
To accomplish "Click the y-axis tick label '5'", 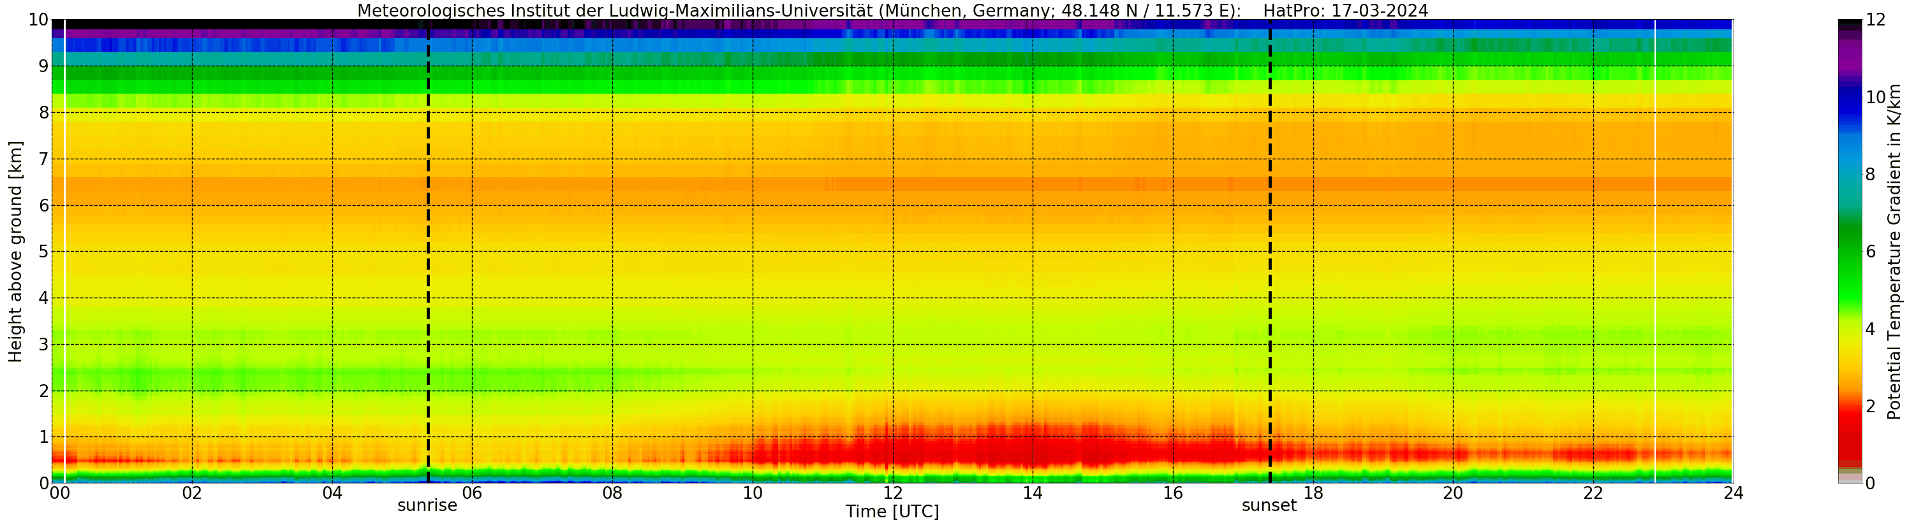I will pyautogui.click(x=43, y=251).
